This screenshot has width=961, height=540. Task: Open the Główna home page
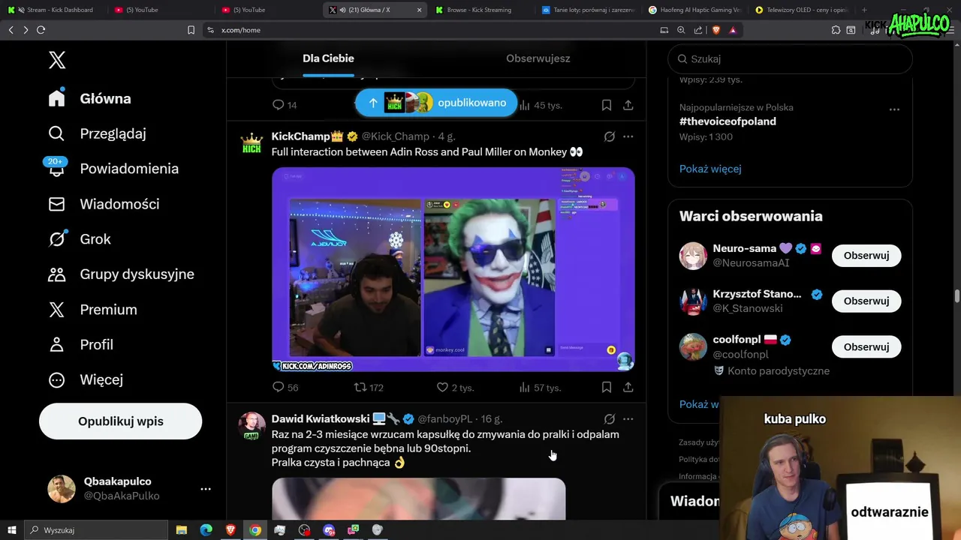[x=89, y=98]
